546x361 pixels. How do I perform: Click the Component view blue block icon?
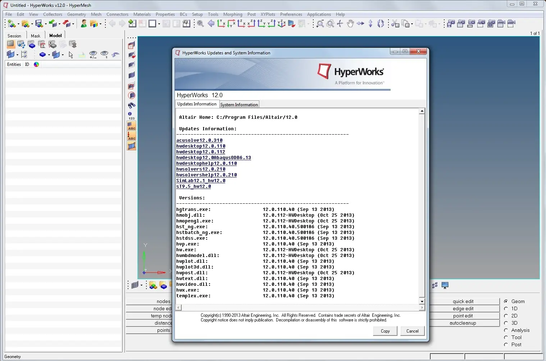coord(32,44)
